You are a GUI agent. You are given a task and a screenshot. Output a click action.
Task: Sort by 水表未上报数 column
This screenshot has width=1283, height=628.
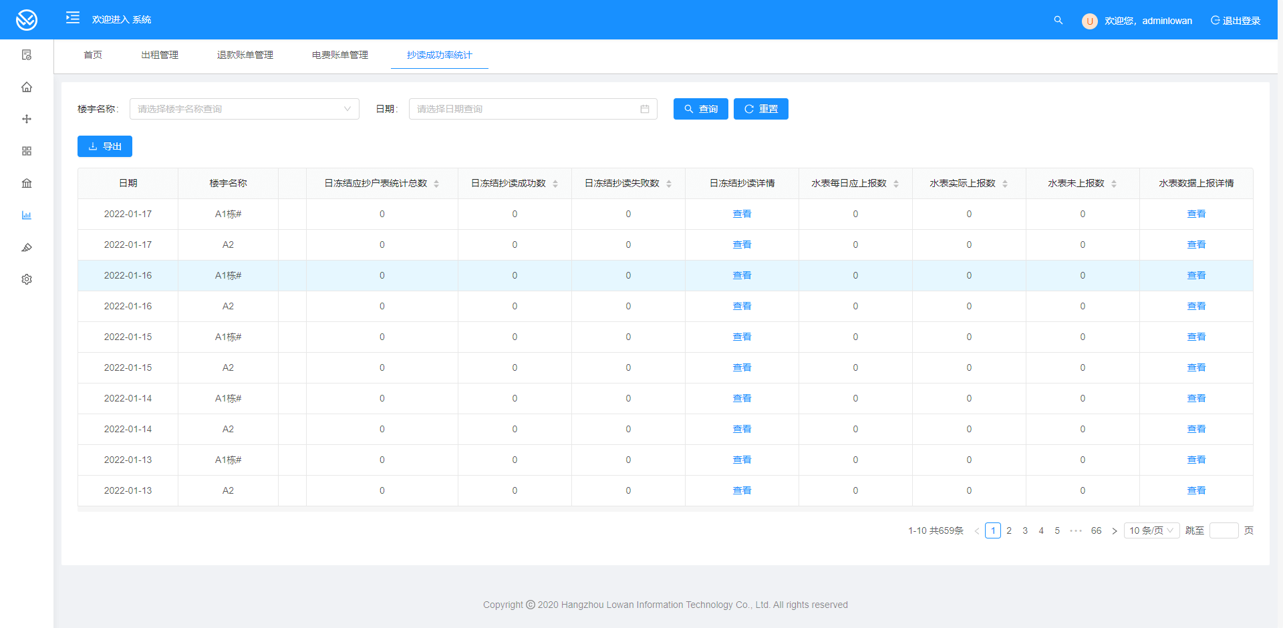[1114, 184]
